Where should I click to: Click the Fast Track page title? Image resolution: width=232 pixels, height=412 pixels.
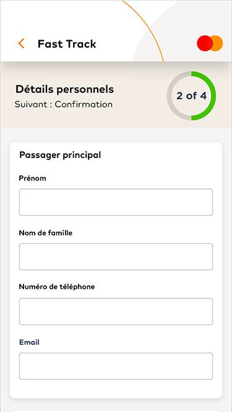coord(67,44)
